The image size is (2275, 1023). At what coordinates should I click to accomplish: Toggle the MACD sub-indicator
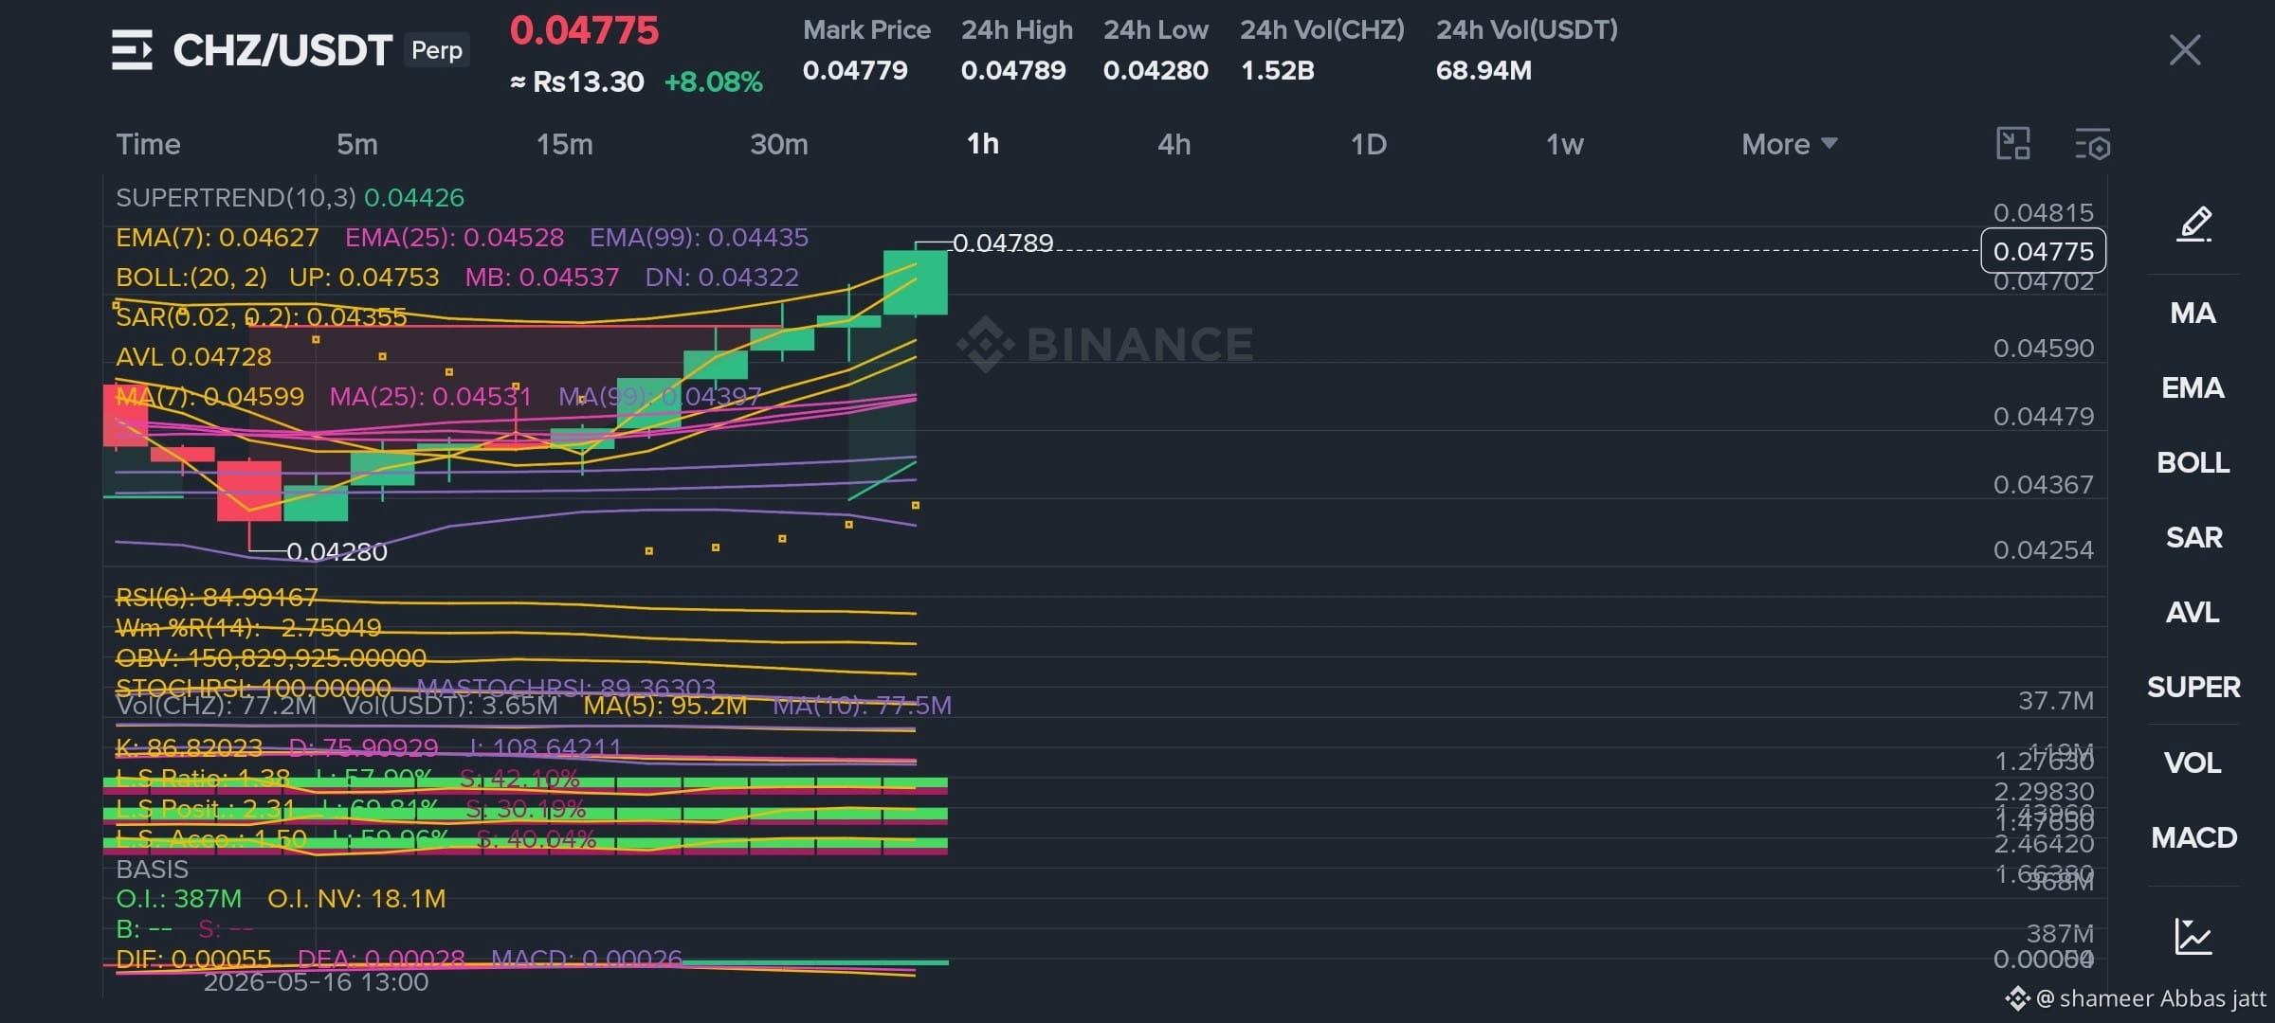pos(2193,837)
